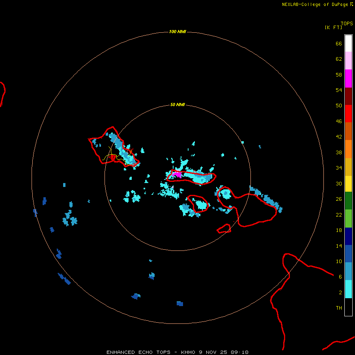Click the white 66 kft legend swatch
Viewport: 355px width, 355px height.
[348, 43]
